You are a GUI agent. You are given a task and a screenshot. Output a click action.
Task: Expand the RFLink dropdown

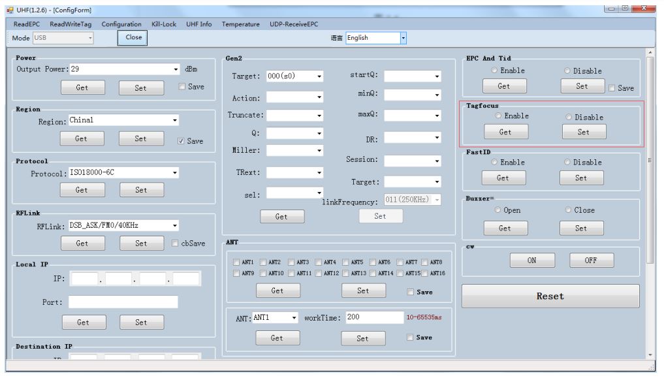tap(174, 226)
